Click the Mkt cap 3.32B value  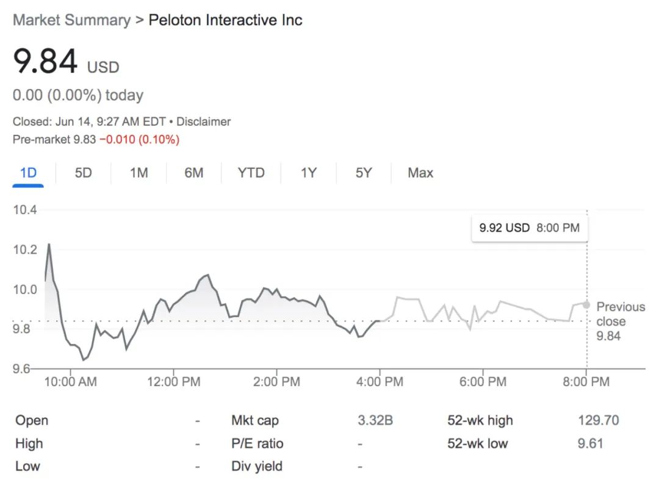375,420
